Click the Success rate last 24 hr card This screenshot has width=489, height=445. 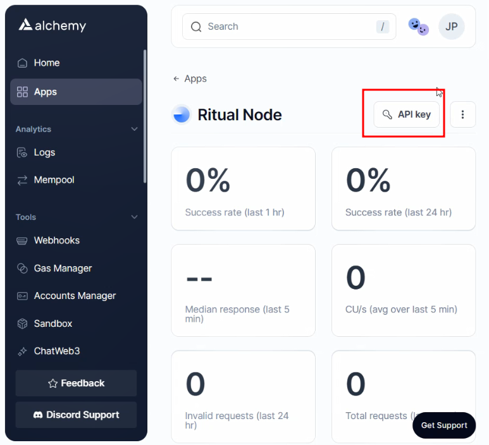coord(404,189)
